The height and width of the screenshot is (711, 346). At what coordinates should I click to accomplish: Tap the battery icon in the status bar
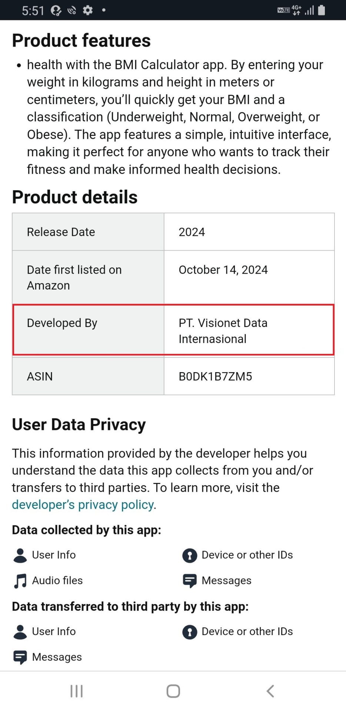coord(322,10)
